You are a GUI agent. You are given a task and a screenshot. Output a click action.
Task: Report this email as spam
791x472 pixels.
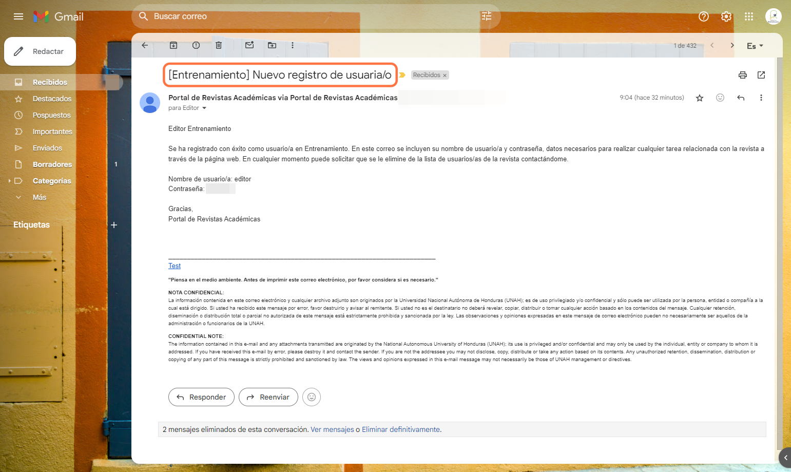pyautogui.click(x=196, y=45)
